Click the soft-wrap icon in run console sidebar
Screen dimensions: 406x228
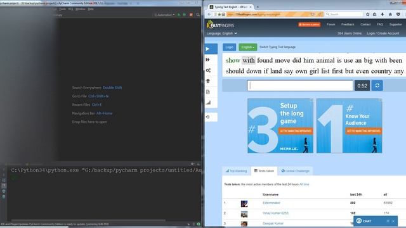tap(4, 180)
